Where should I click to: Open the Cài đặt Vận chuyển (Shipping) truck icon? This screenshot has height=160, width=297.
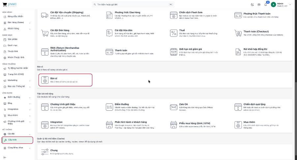[x=45, y=15]
